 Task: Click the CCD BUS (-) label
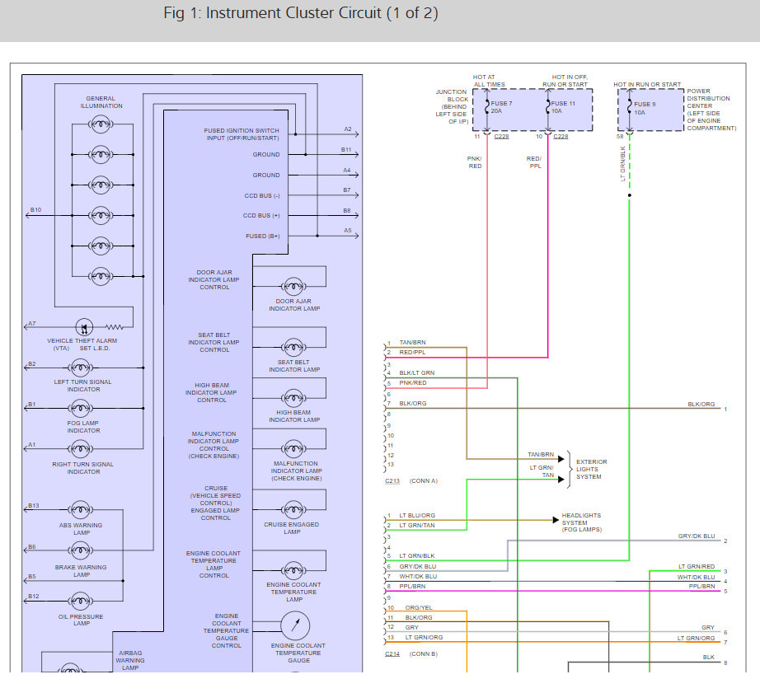click(x=262, y=196)
